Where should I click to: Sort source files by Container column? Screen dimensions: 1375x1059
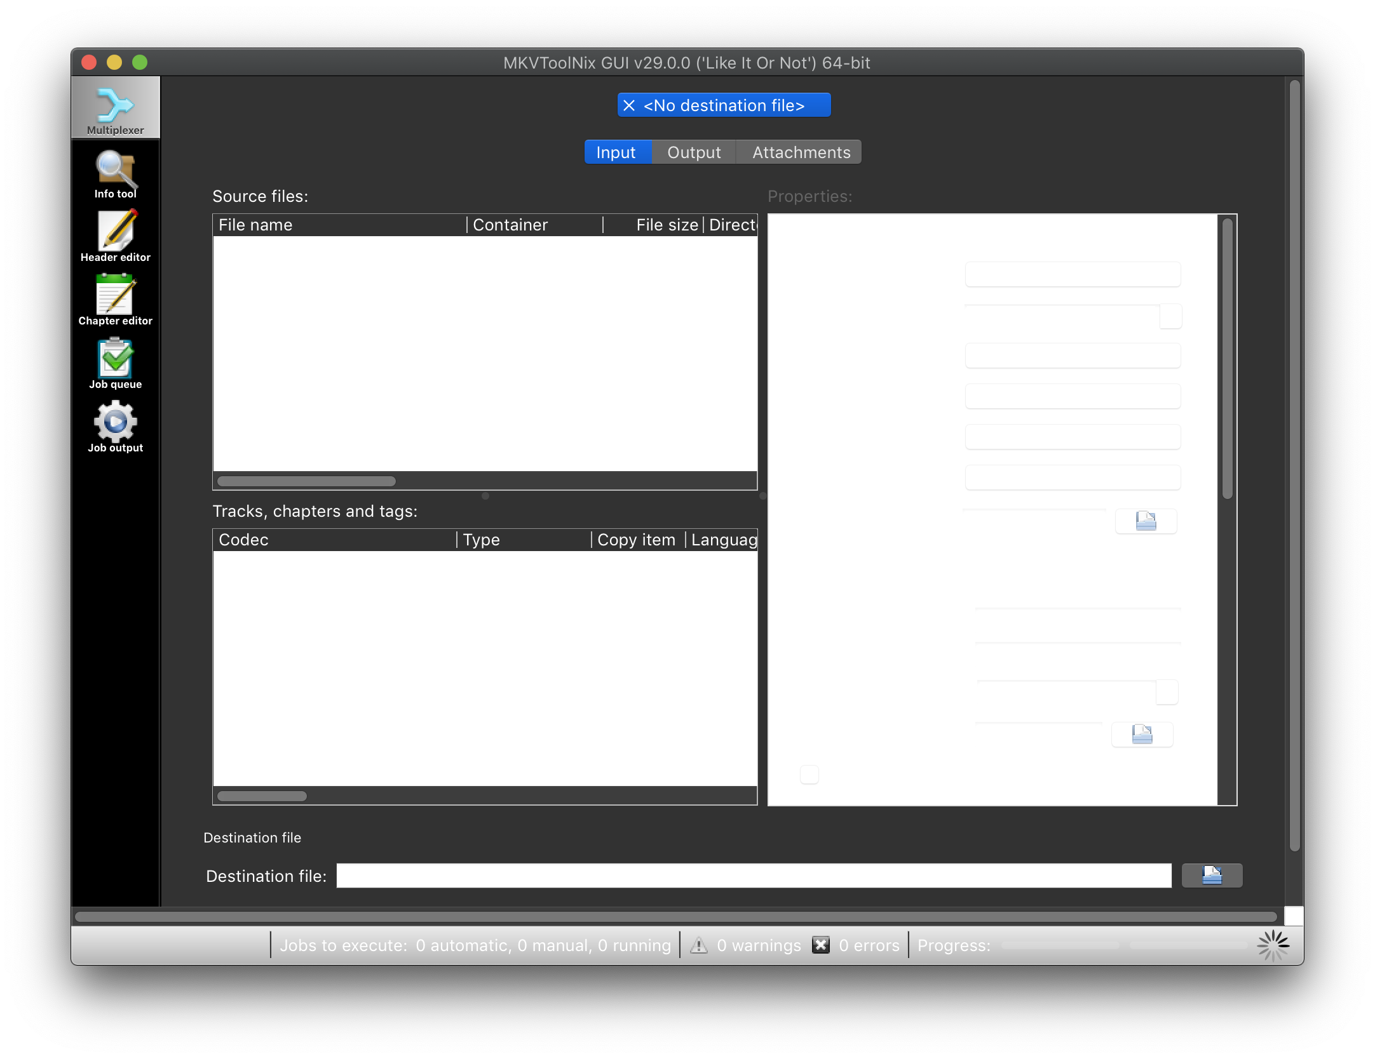pyautogui.click(x=534, y=225)
